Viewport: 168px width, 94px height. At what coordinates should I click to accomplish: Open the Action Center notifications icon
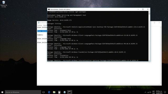point(165,92)
